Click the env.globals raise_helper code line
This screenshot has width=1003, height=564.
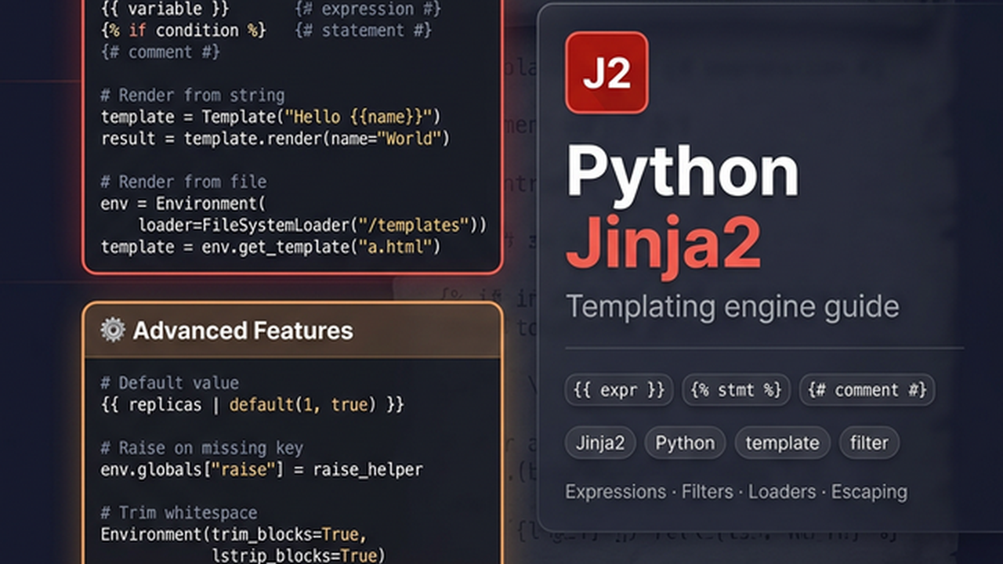click(x=262, y=470)
